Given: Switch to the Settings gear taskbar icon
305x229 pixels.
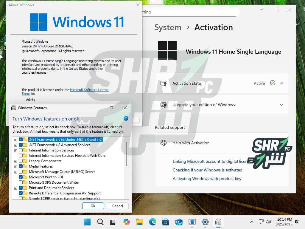Looking at the screenshot, I should coord(205,222).
